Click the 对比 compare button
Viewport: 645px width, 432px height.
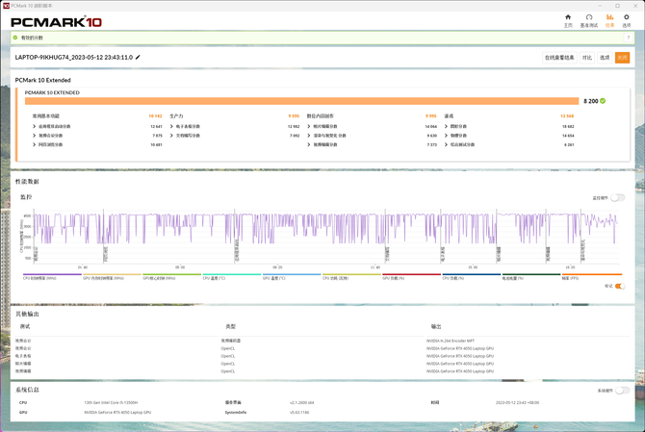(587, 58)
